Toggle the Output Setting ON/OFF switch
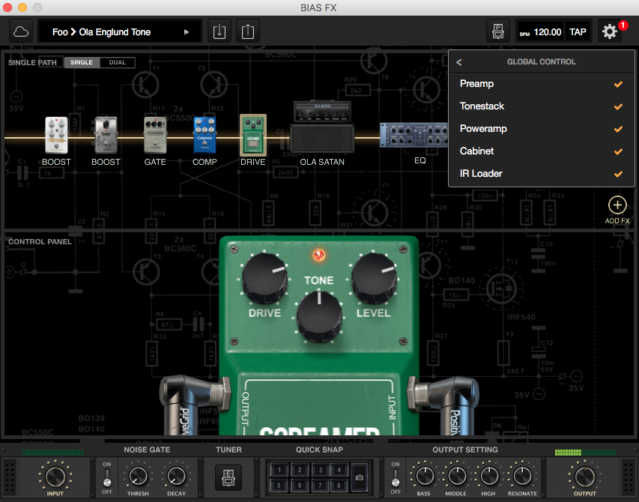The image size is (639, 502). 396,477
